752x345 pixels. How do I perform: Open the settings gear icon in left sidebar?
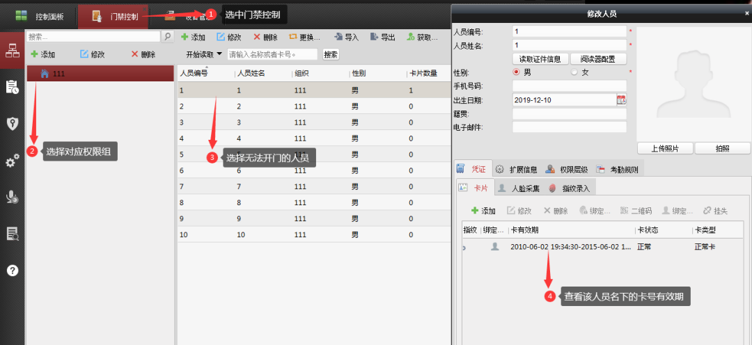(12, 161)
